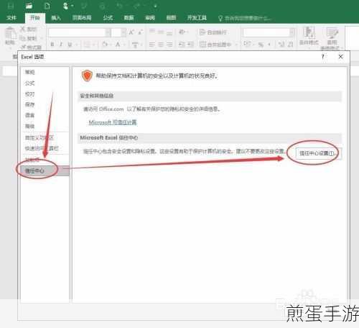
Task: Click the Increase Font Size (larger A) icon
Action: [x=131, y=32]
